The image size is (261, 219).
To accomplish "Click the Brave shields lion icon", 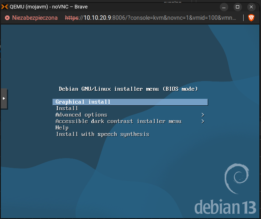I will click(251, 18).
